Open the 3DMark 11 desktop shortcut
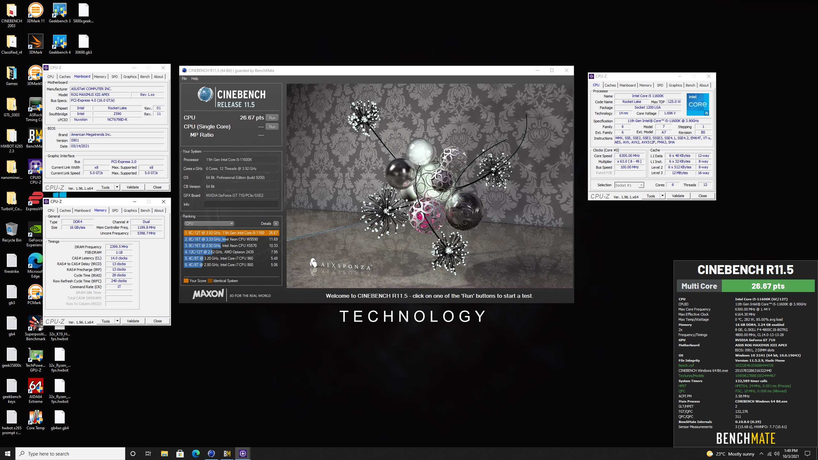This screenshot has height=460, width=818. coord(35,13)
